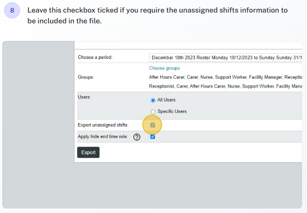Toggle the Apply hide end time rule checkbox

click(x=153, y=137)
